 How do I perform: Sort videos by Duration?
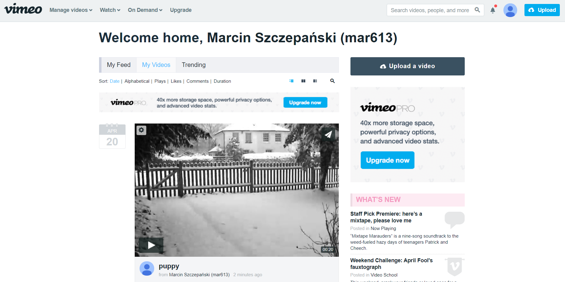coord(222,81)
